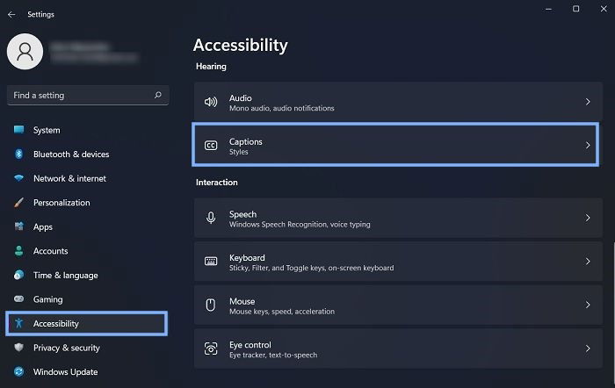
Task: Click 'Windows Speech Recognition, voice typing' text
Action: (300, 225)
